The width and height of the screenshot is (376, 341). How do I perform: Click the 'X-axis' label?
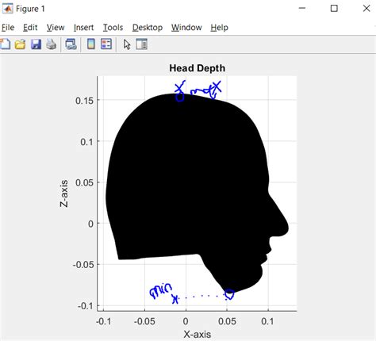pyautogui.click(x=198, y=334)
